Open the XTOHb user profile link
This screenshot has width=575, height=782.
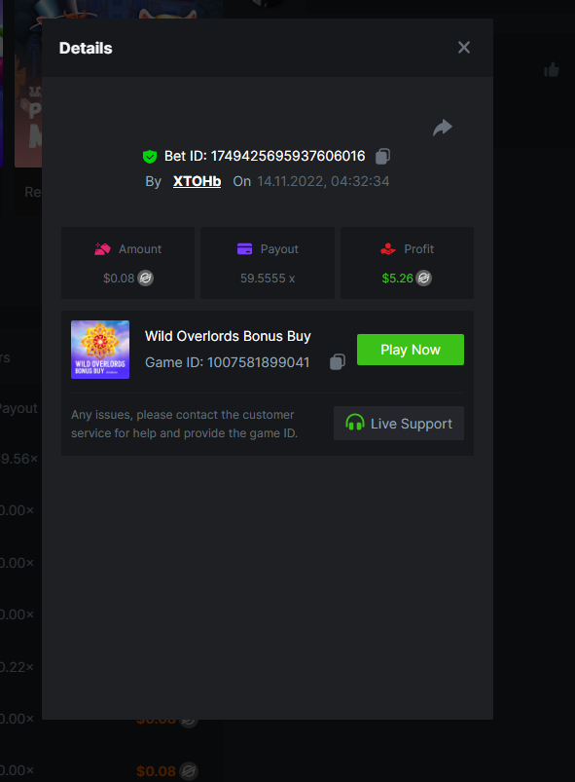[x=197, y=181]
